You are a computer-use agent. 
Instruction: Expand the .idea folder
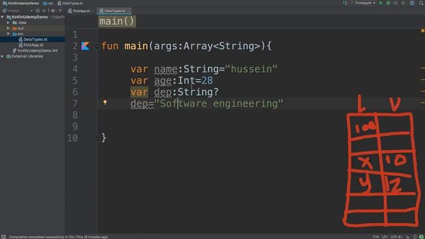pyautogui.click(x=8, y=23)
